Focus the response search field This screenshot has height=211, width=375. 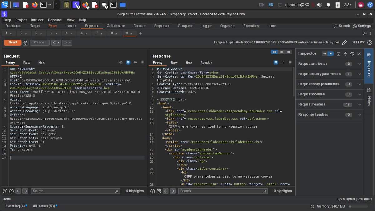click(x=223, y=191)
